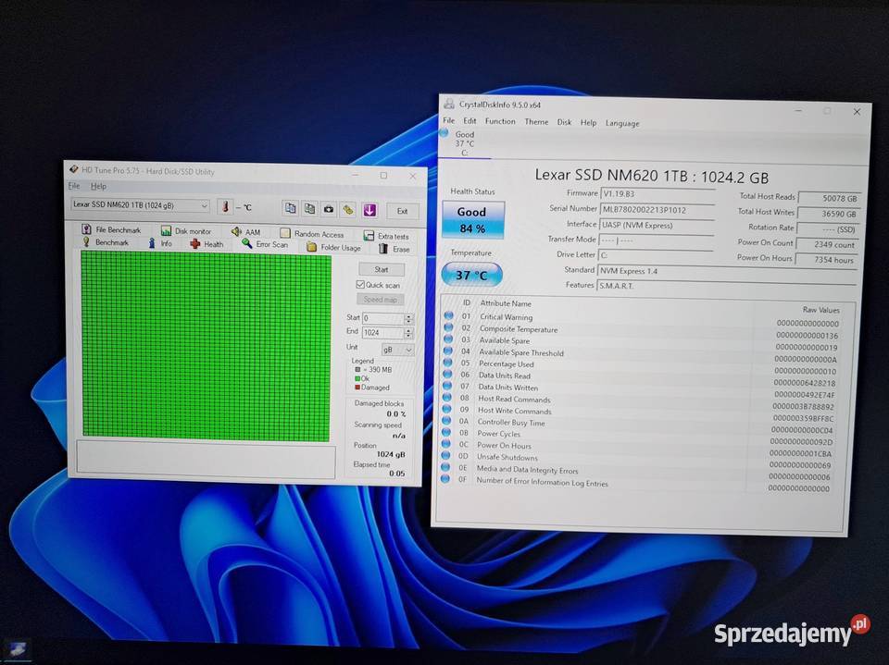Click the thermometer temperature icon in HD Tune
Image resolution: width=889 pixels, height=665 pixels.
pos(225,207)
